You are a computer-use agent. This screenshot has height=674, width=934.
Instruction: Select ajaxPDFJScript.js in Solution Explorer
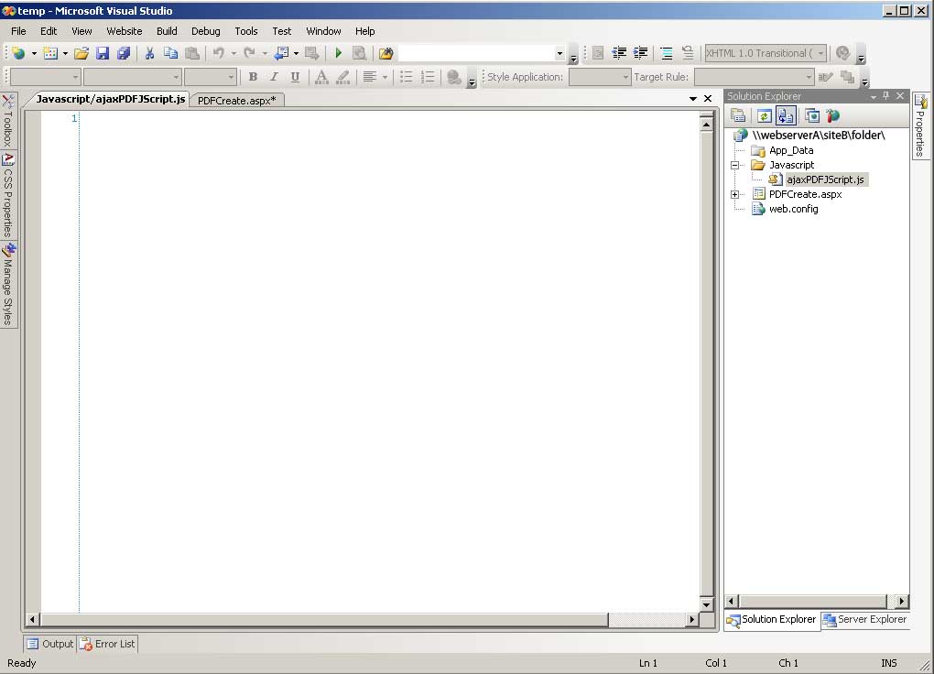(x=825, y=179)
